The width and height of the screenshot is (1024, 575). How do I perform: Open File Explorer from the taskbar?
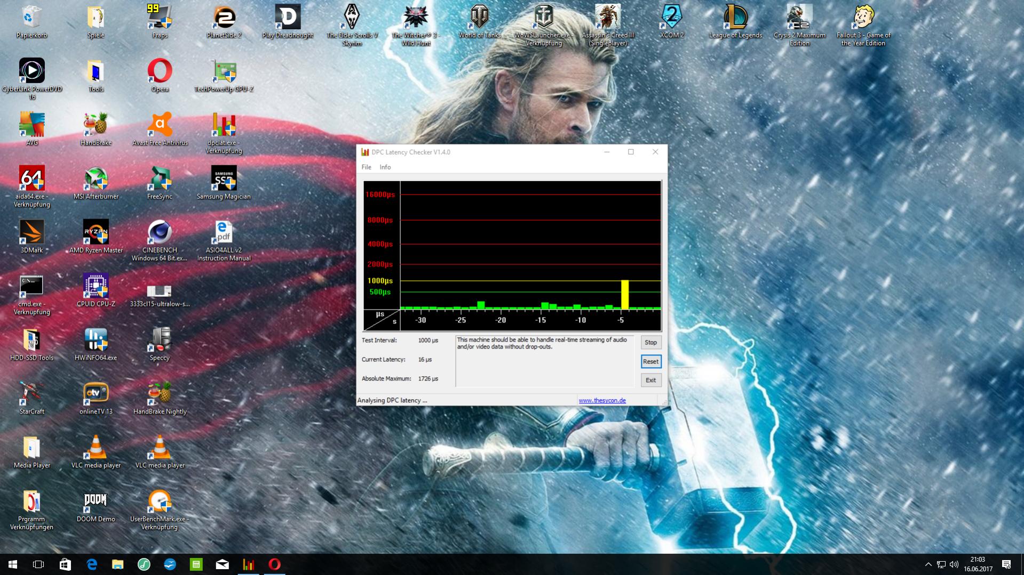pos(117,564)
